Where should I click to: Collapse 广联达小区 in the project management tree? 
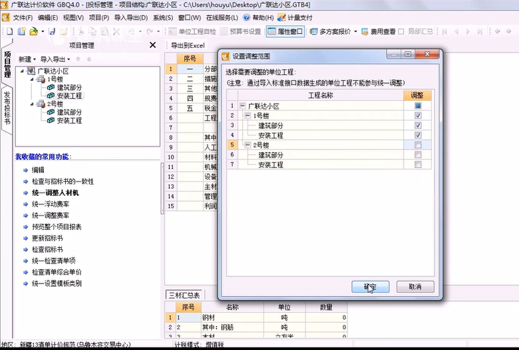(x=22, y=70)
